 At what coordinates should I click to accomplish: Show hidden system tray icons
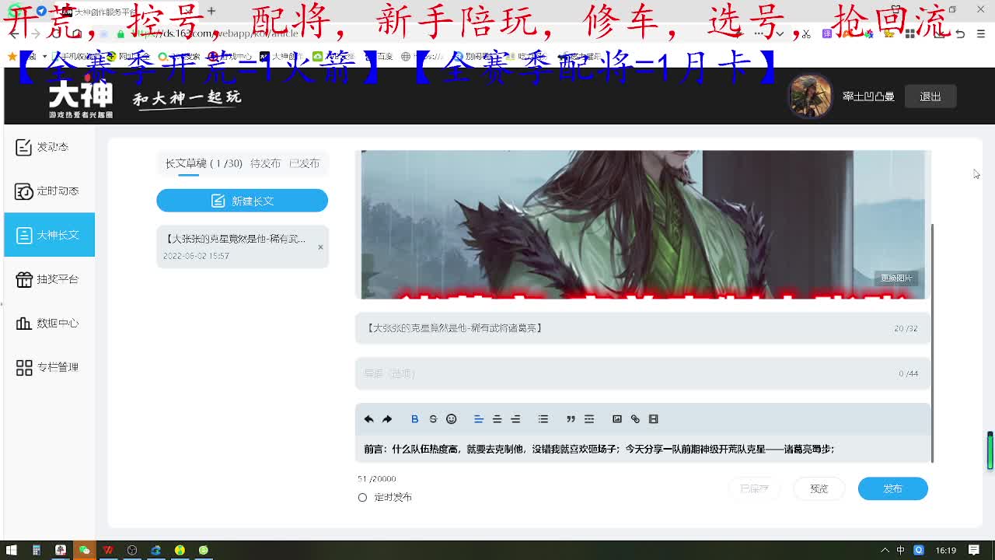point(885,550)
